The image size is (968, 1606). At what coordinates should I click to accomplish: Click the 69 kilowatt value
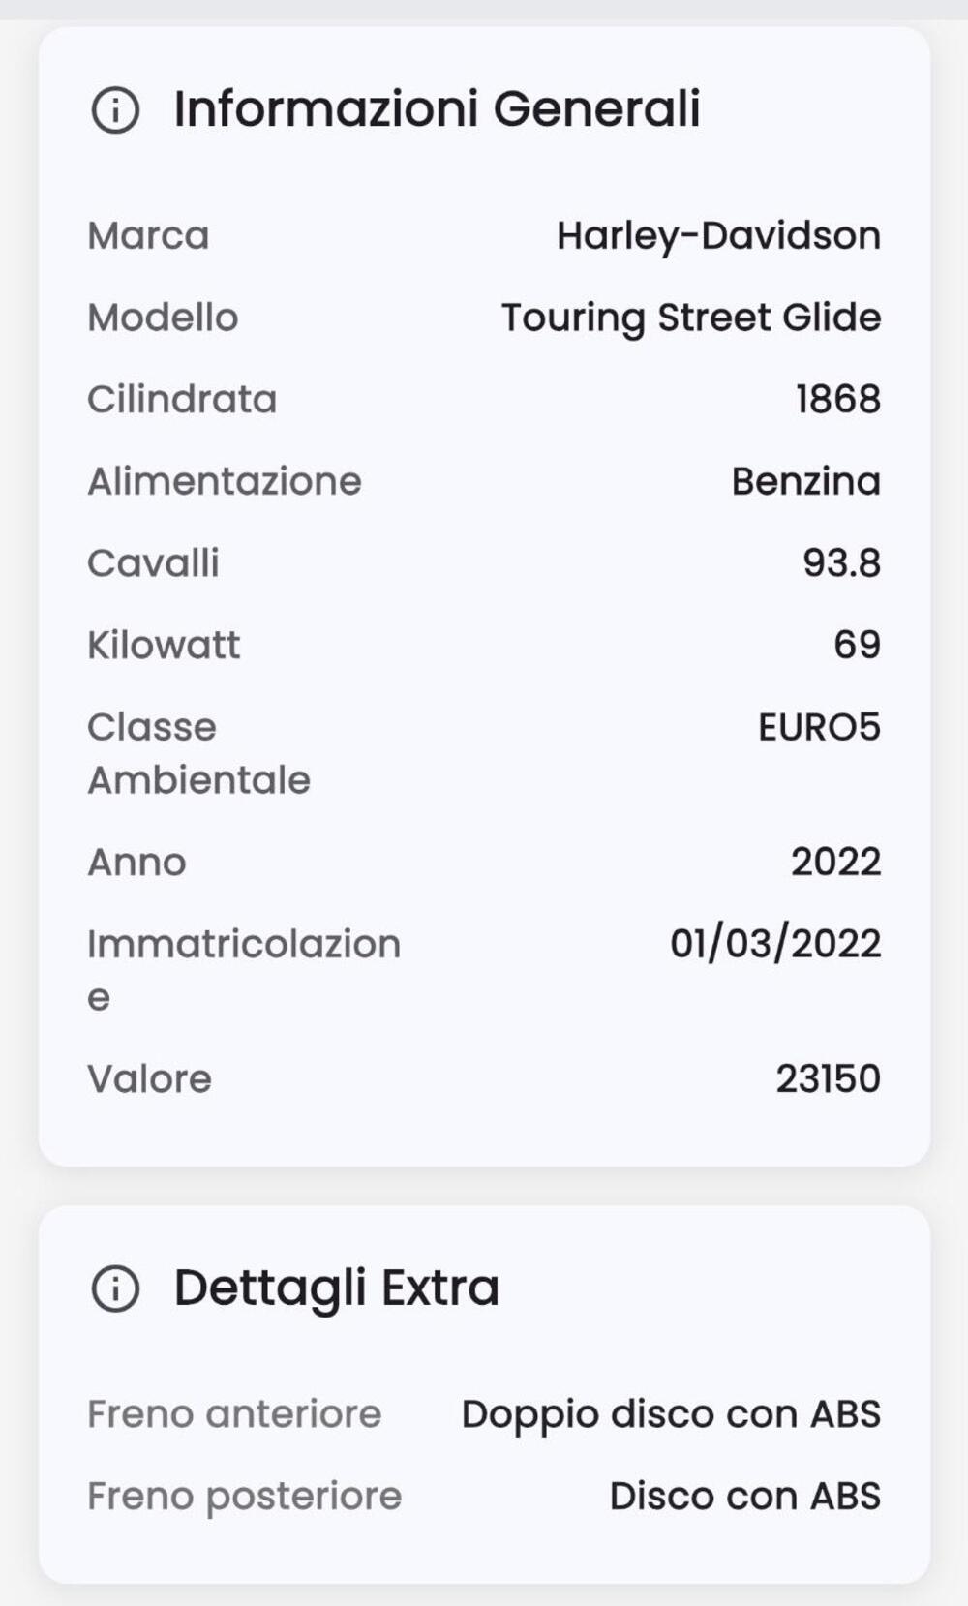click(857, 645)
